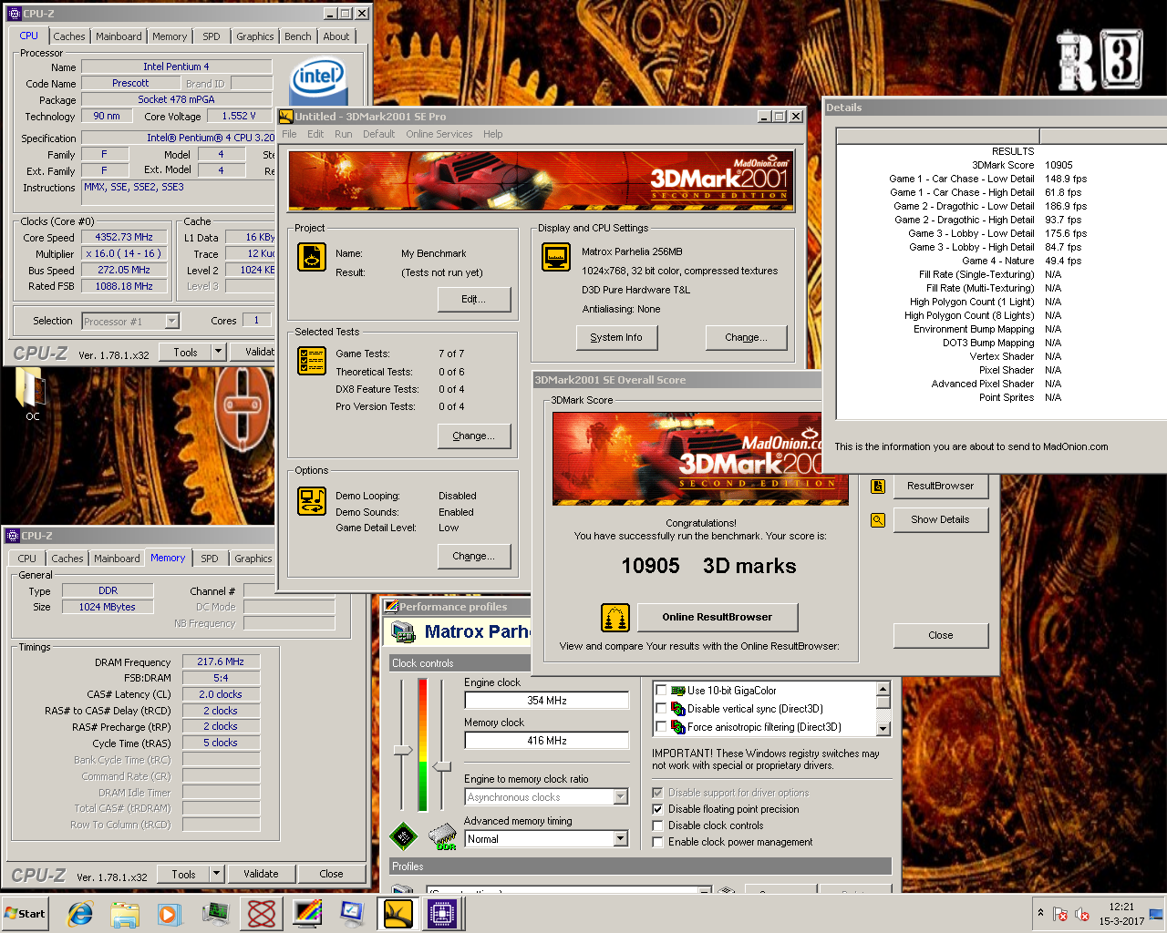The image size is (1167, 933).
Task: Open Tools dropdown arrow in bottom CPU-Z
Action: pos(216,874)
